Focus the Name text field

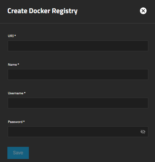[78, 74]
